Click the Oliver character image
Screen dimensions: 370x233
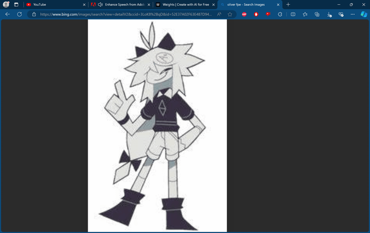pyautogui.click(x=157, y=125)
